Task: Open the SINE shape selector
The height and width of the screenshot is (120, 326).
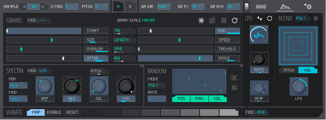Action: pyautogui.click(x=124, y=49)
